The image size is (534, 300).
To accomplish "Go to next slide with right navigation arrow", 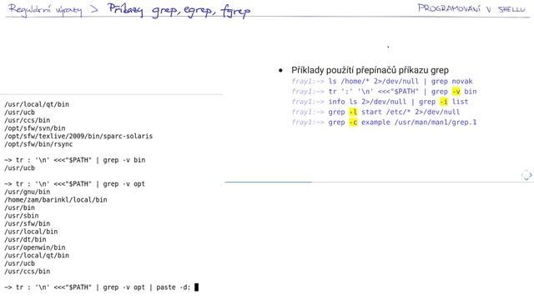I will pyautogui.click(x=531, y=175).
